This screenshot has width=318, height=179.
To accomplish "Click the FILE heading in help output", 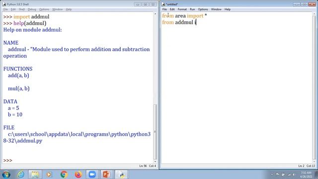I will pyautogui.click(x=9, y=127).
